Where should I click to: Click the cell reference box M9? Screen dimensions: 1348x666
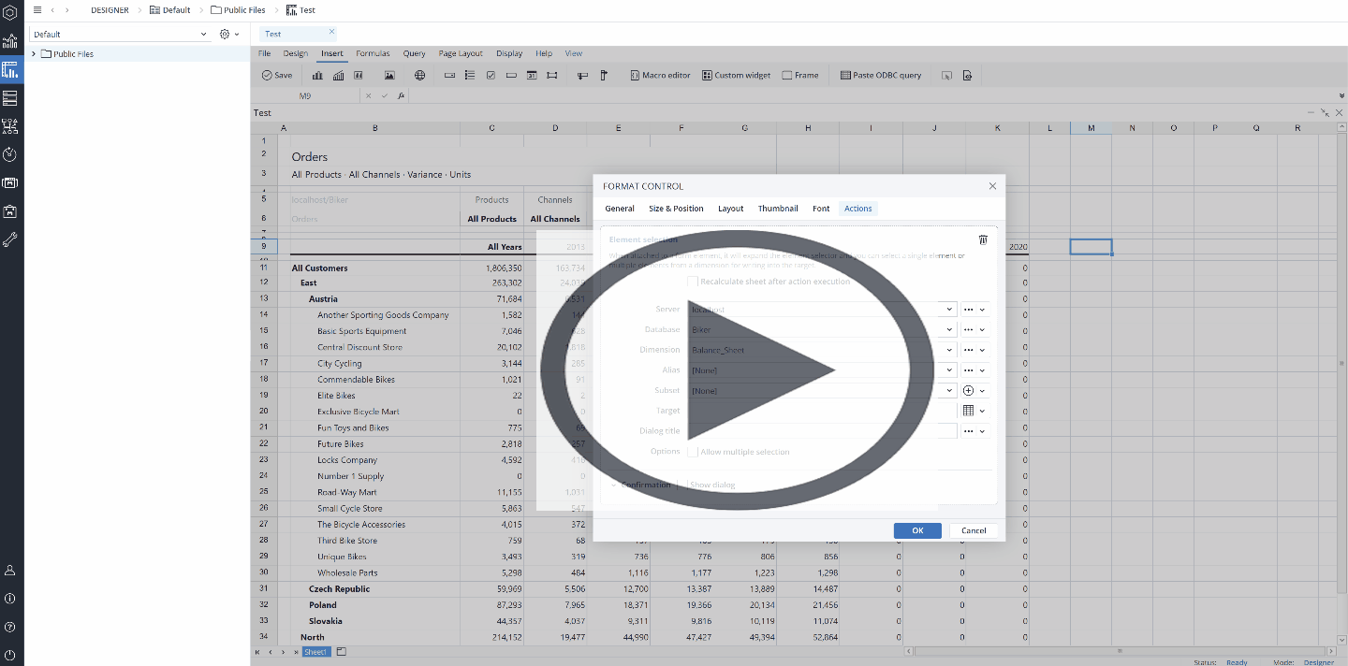point(305,95)
